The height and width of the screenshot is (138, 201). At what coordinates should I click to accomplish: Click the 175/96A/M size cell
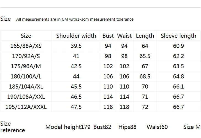click(26, 66)
